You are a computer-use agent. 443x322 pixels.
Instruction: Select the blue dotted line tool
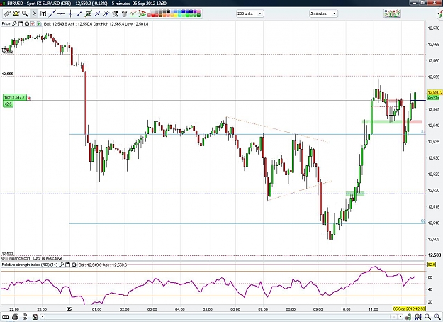97,13
